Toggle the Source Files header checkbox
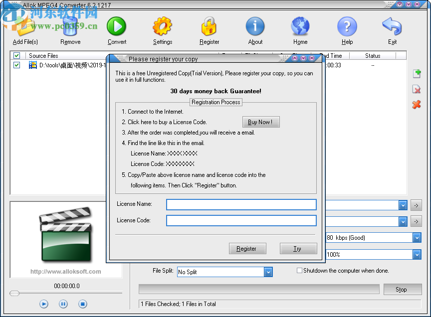Viewport: 431px width, 317px height. pyautogui.click(x=16, y=55)
